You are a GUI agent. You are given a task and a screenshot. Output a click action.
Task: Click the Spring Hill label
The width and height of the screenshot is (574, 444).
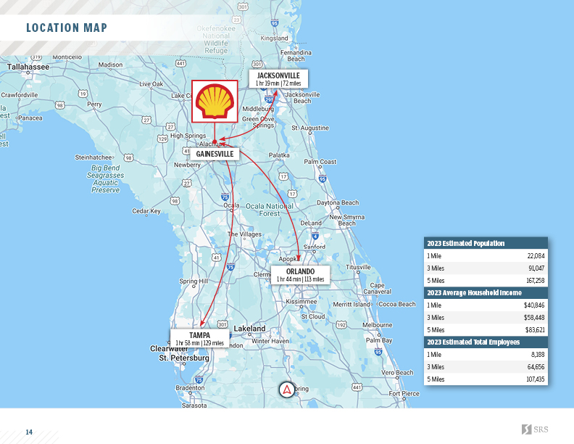coord(194,281)
